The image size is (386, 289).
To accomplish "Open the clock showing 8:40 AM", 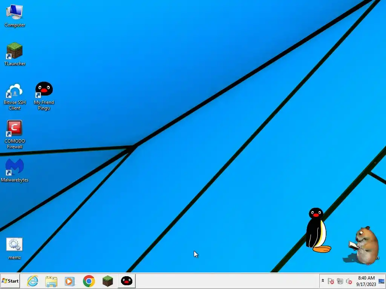I will point(366,281).
